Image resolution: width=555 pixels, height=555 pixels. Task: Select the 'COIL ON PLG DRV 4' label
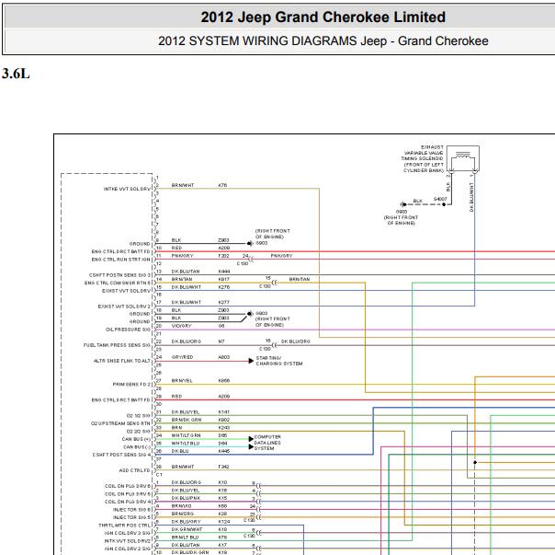coord(128,502)
